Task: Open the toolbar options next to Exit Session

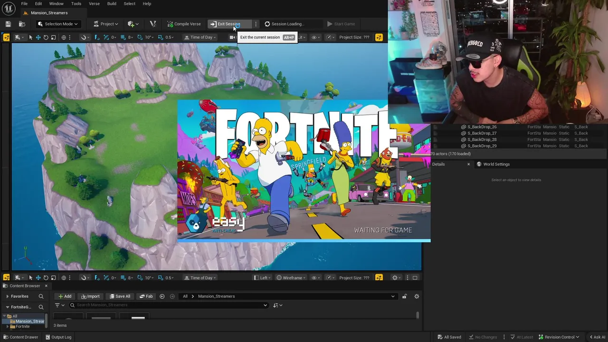Action: (x=256, y=24)
